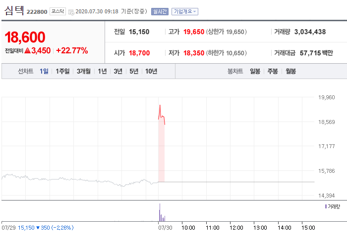
Task: Click the trading volume 3,034,438
Action: click(310, 32)
